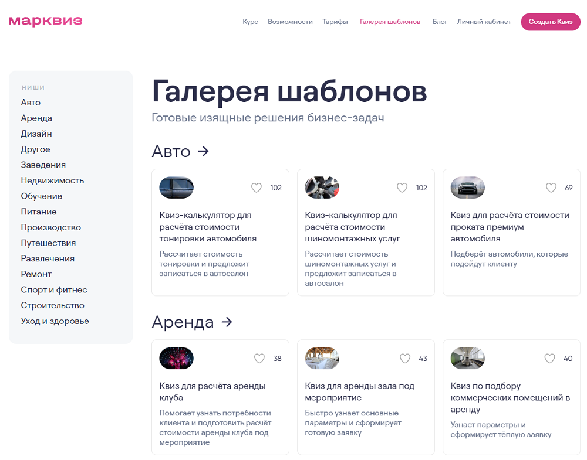
Task: Click the Марквиз logo
Action: coord(45,22)
